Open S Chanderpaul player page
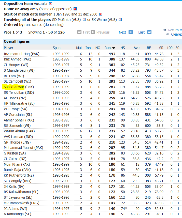The width and height of the screenshot is (182, 218). coord(15,70)
